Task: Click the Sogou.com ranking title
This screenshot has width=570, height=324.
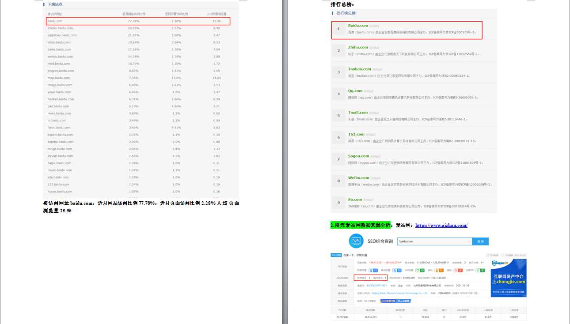Action: (358, 156)
